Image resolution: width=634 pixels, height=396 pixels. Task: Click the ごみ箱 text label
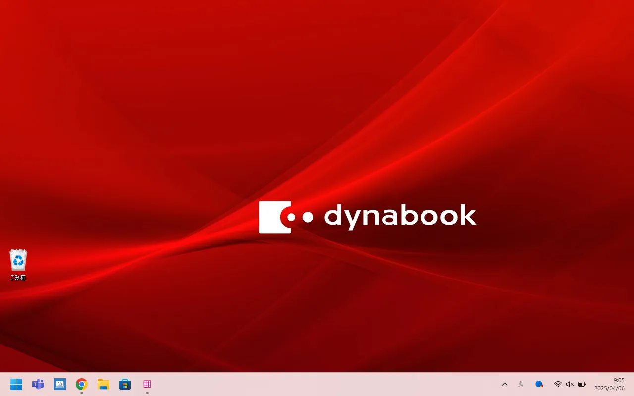tap(18, 278)
